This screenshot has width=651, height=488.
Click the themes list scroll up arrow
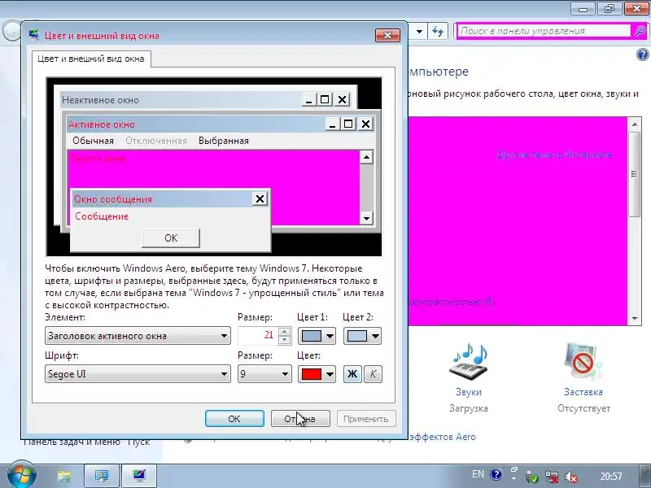635,124
